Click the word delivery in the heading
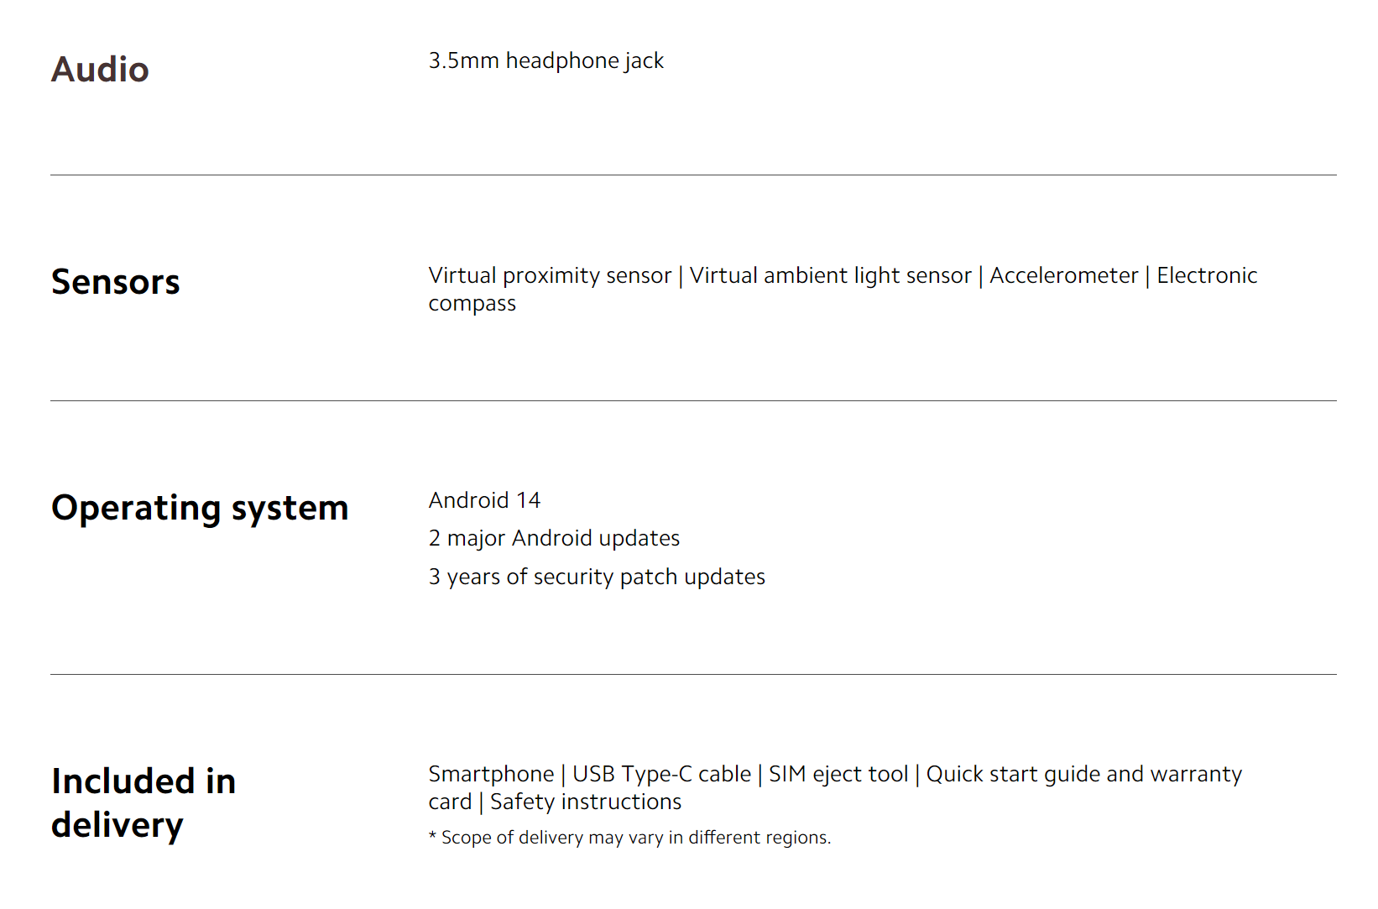 point(117,826)
